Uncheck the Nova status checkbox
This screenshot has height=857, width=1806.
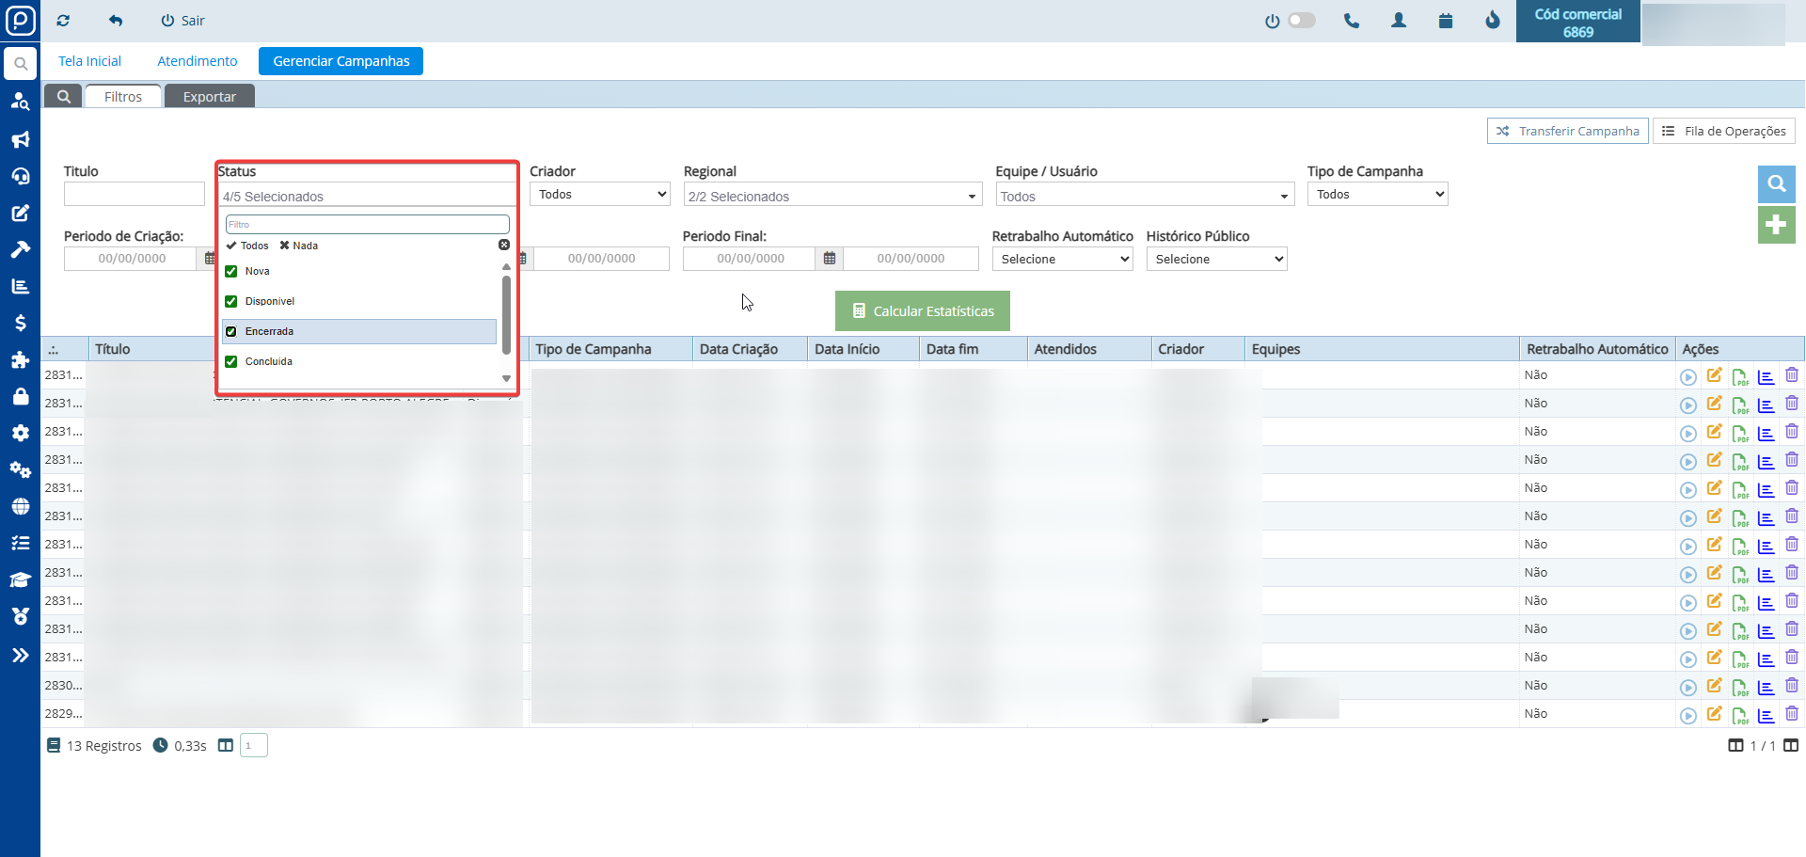coord(231,272)
